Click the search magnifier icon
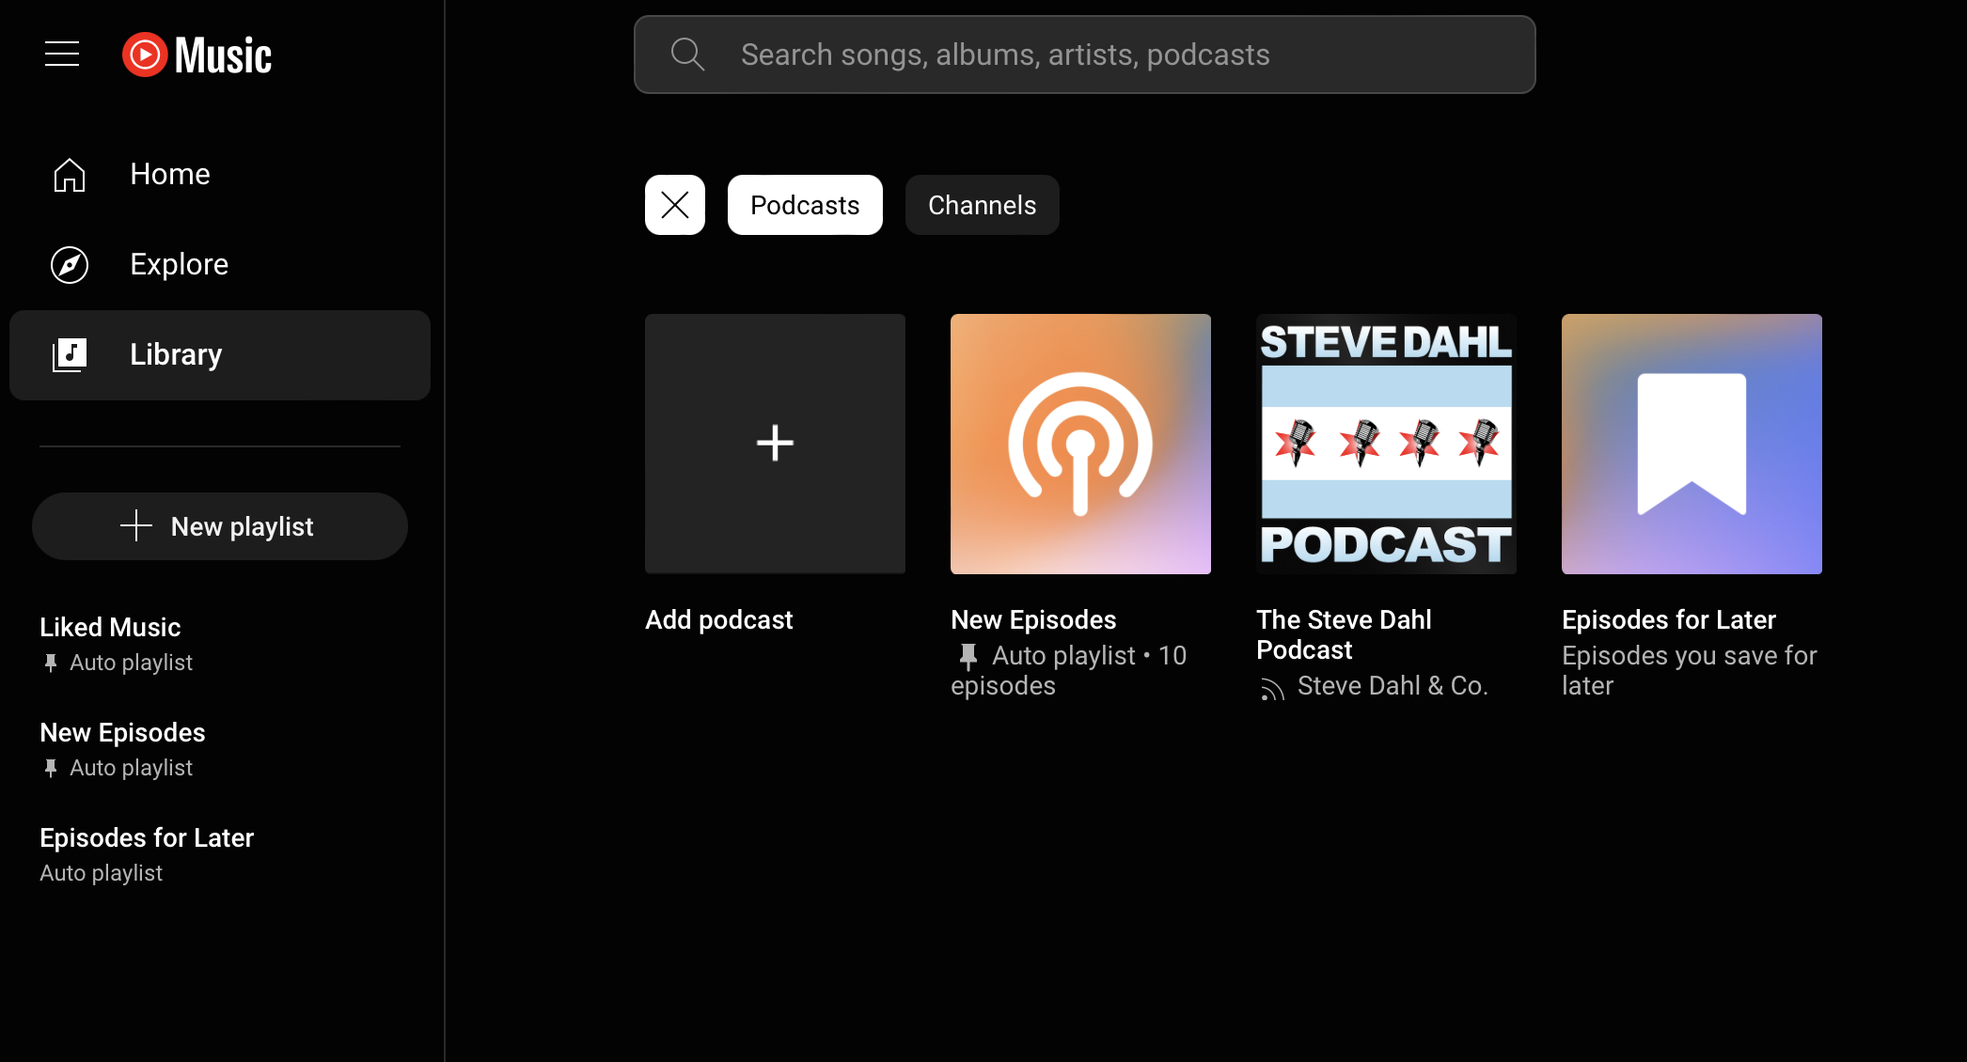1967x1062 pixels. (687, 55)
